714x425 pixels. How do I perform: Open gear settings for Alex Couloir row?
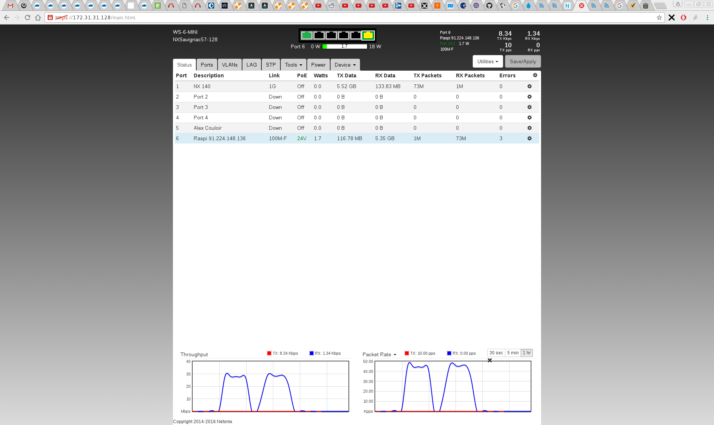coord(530,128)
